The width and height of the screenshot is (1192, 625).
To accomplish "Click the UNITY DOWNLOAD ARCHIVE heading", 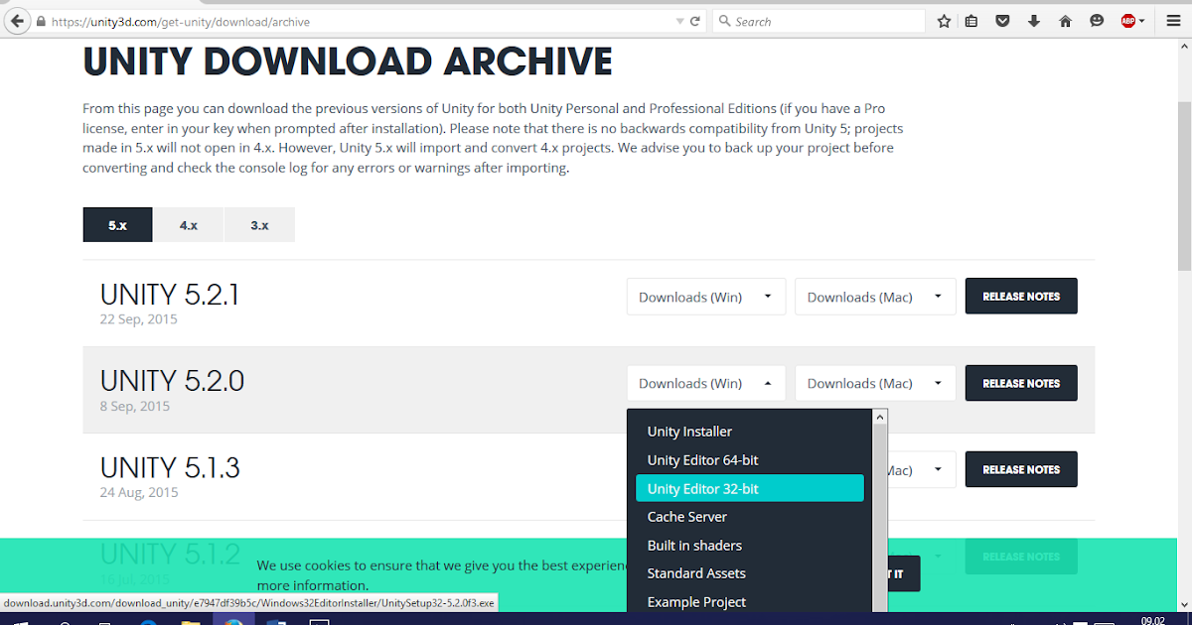I will [x=348, y=62].
